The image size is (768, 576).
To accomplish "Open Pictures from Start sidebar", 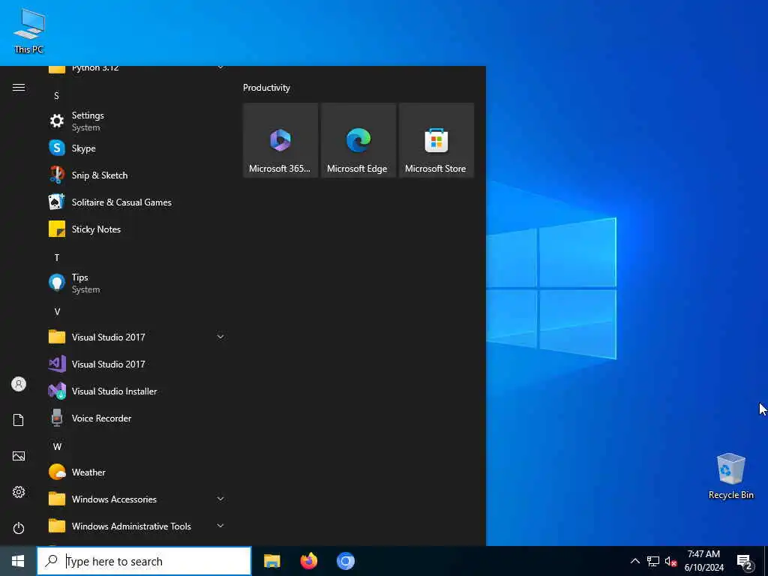I will click(x=19, y=456).
